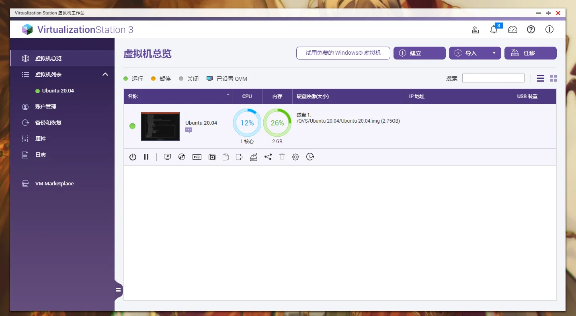Open the CD/DVD disc image icon
Viewport: 576px width, 316px height.
click(182, 157)
